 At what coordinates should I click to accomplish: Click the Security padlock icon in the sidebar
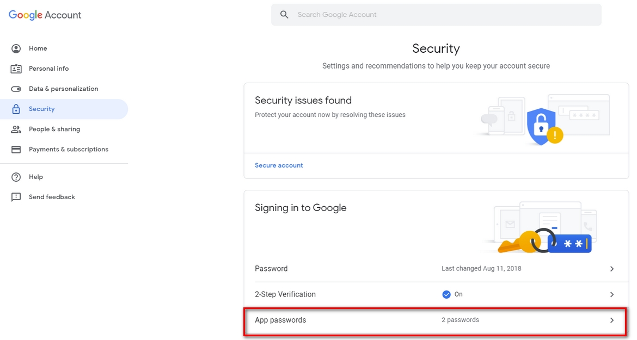click(x=16, y=109)
